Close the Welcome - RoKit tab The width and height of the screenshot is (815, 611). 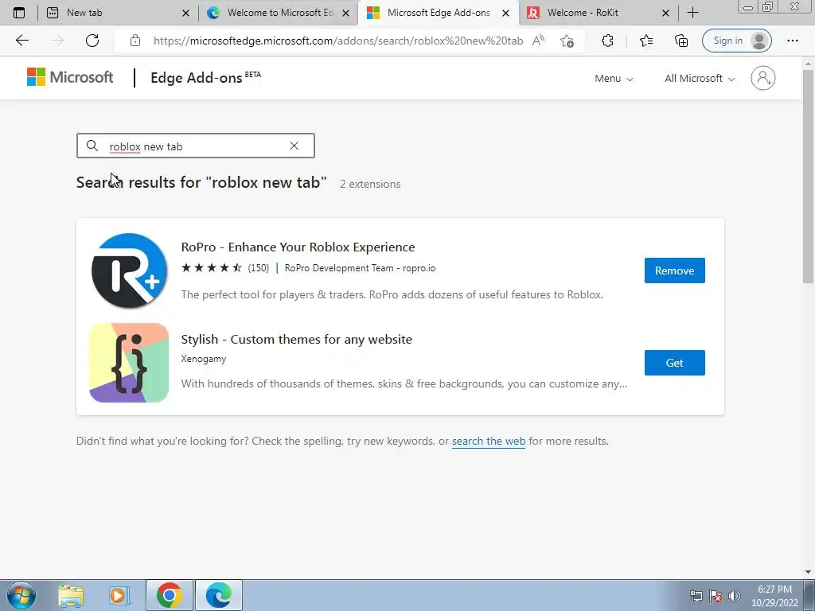tap(665, 13)
